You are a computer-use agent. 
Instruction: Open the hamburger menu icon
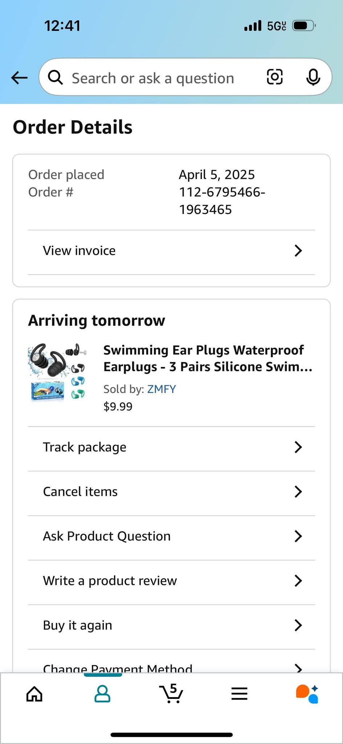pos(239,694)
